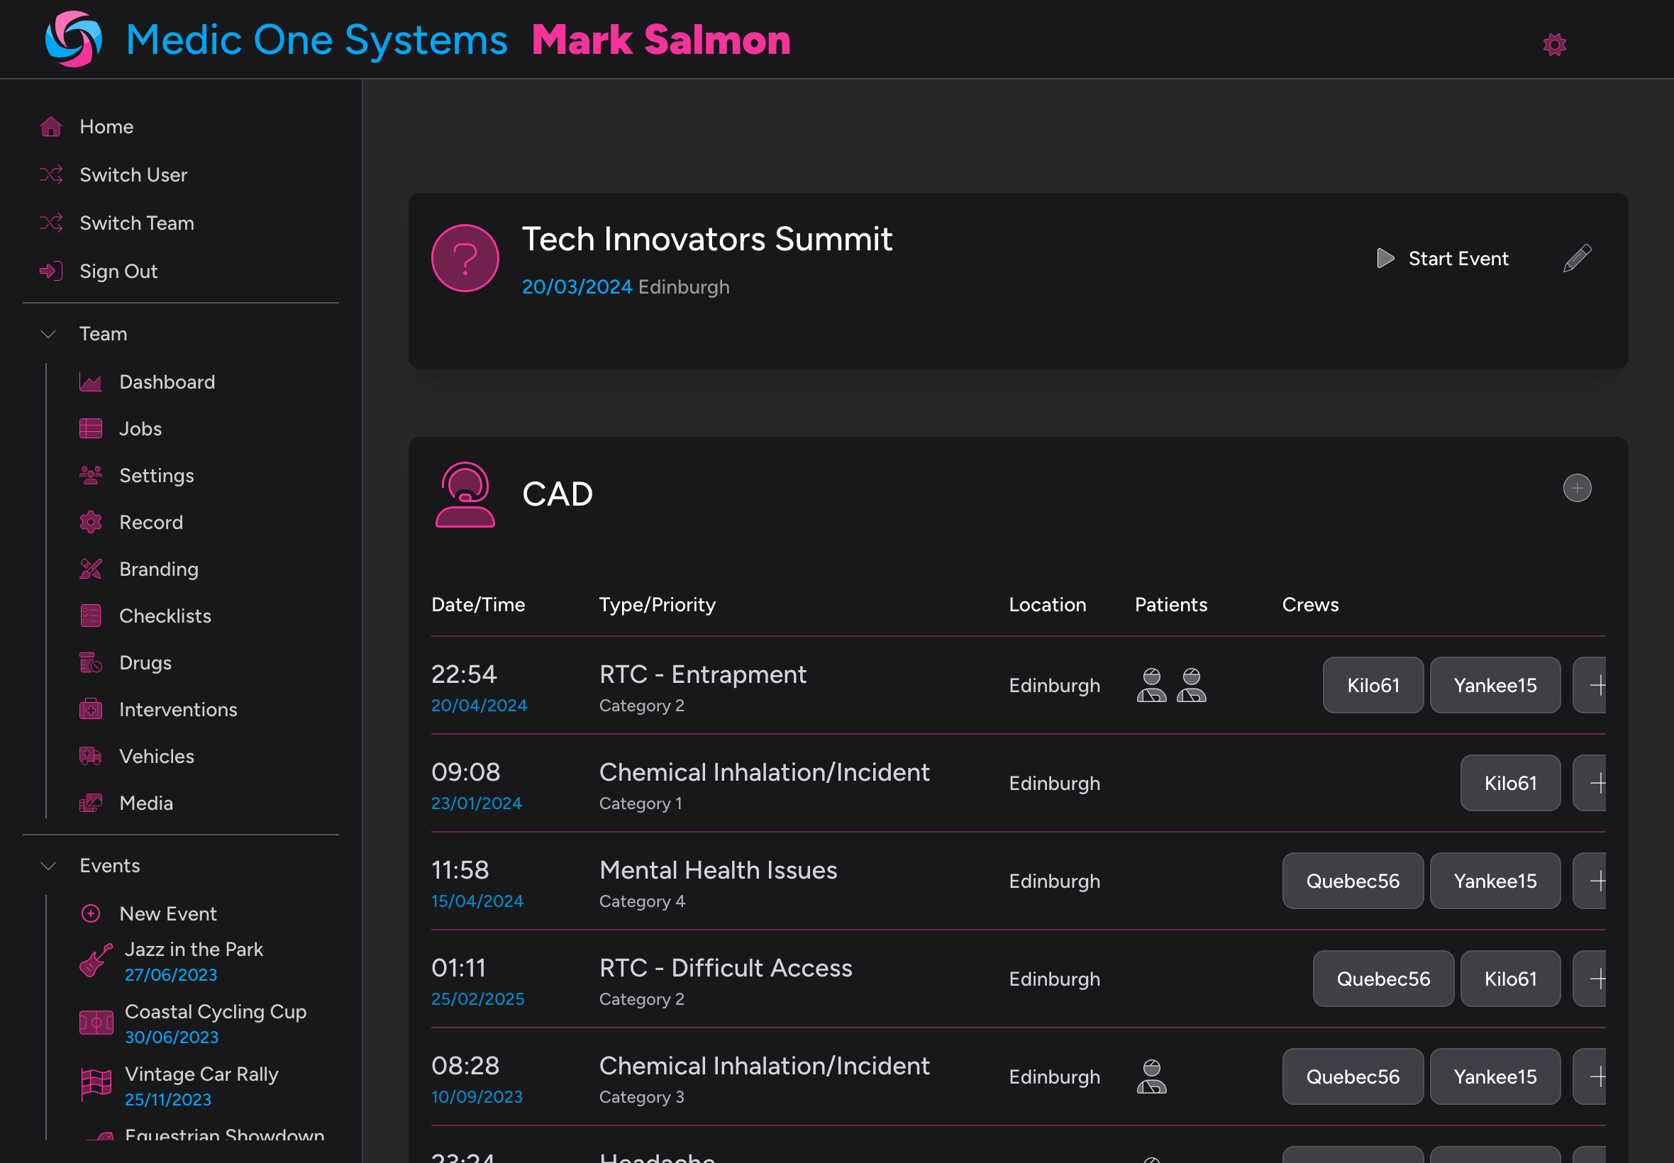This screenshot has height=1163, width=1674.
Task: Collapse the Events section
Action: 48,866
